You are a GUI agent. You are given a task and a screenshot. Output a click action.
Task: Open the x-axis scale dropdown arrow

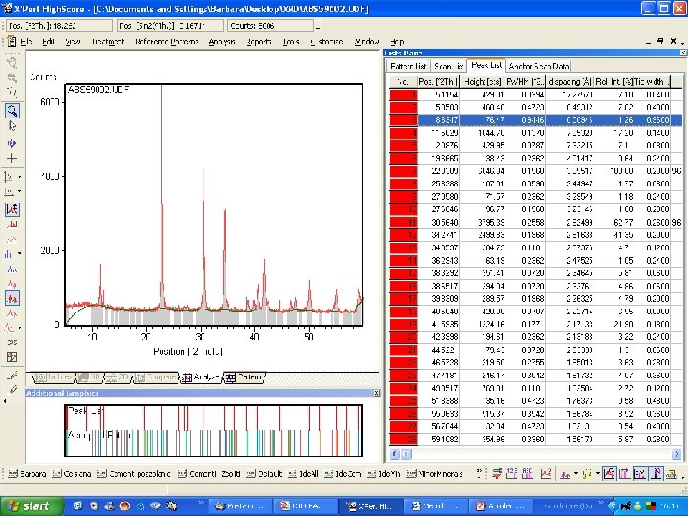pos(20,192)
